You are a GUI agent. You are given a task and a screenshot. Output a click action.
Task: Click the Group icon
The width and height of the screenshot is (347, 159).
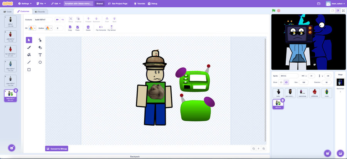coord(71,20)
